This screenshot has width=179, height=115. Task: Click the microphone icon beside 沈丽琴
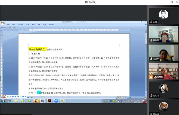[x=151, y=59]
